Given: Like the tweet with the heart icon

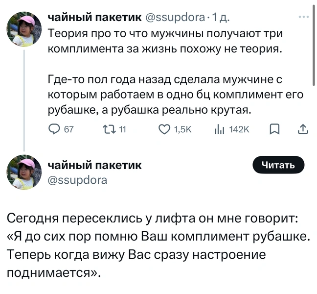Looking at the screenshot, I should (164, 130).
